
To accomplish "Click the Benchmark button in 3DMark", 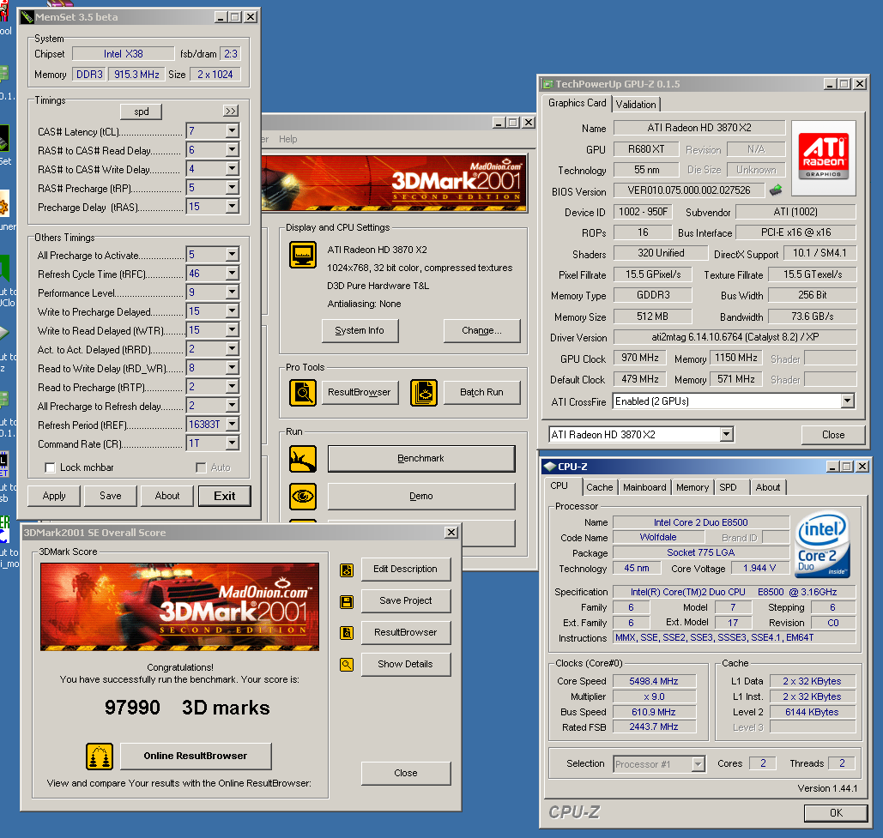I will pyautogui.click(x=421, y=459).
